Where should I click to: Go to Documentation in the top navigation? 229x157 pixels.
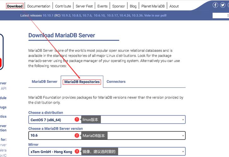tap(39, 6)
